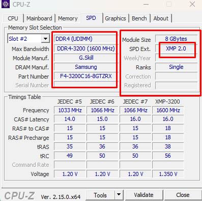Open the Graphics tab
Screen dimensions: 202x201
(x=116, y=18)
